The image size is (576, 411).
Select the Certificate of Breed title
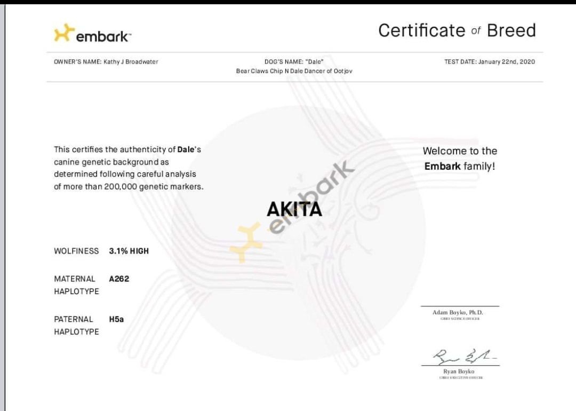457,30
